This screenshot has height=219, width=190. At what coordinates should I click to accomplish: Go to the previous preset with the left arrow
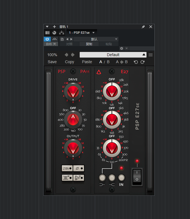click(67, 55)
